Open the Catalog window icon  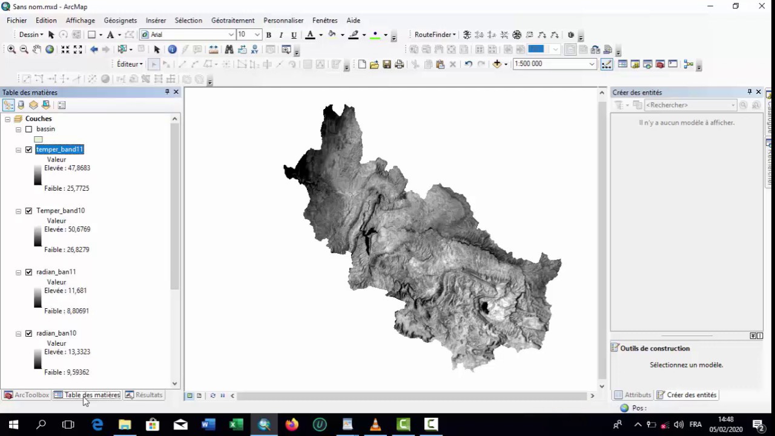pos(635,64)
